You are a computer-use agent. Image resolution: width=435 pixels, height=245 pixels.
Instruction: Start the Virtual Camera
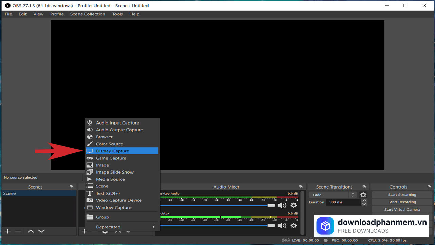pyautogui.click(x=402, y=209)
